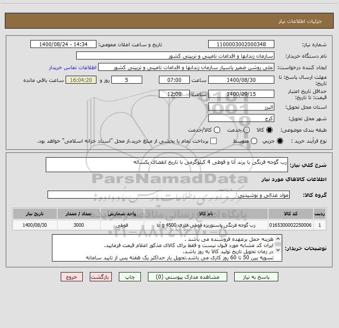The width and height of the screenshot is (339, 328).
Task: Click row number cell 1
Action: pos(320,225)
